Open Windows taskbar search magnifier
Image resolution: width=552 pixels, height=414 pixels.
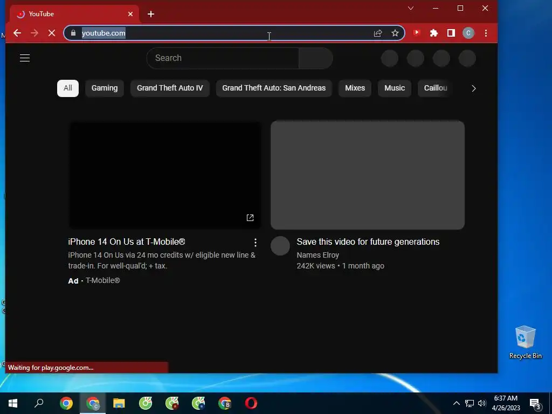point(39,403)
